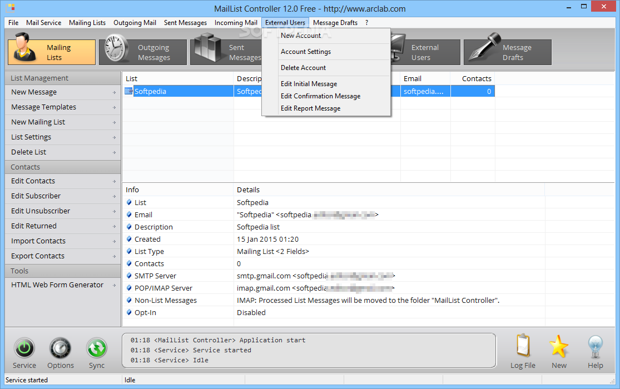Click the application icon in title bar

[11, 8]
